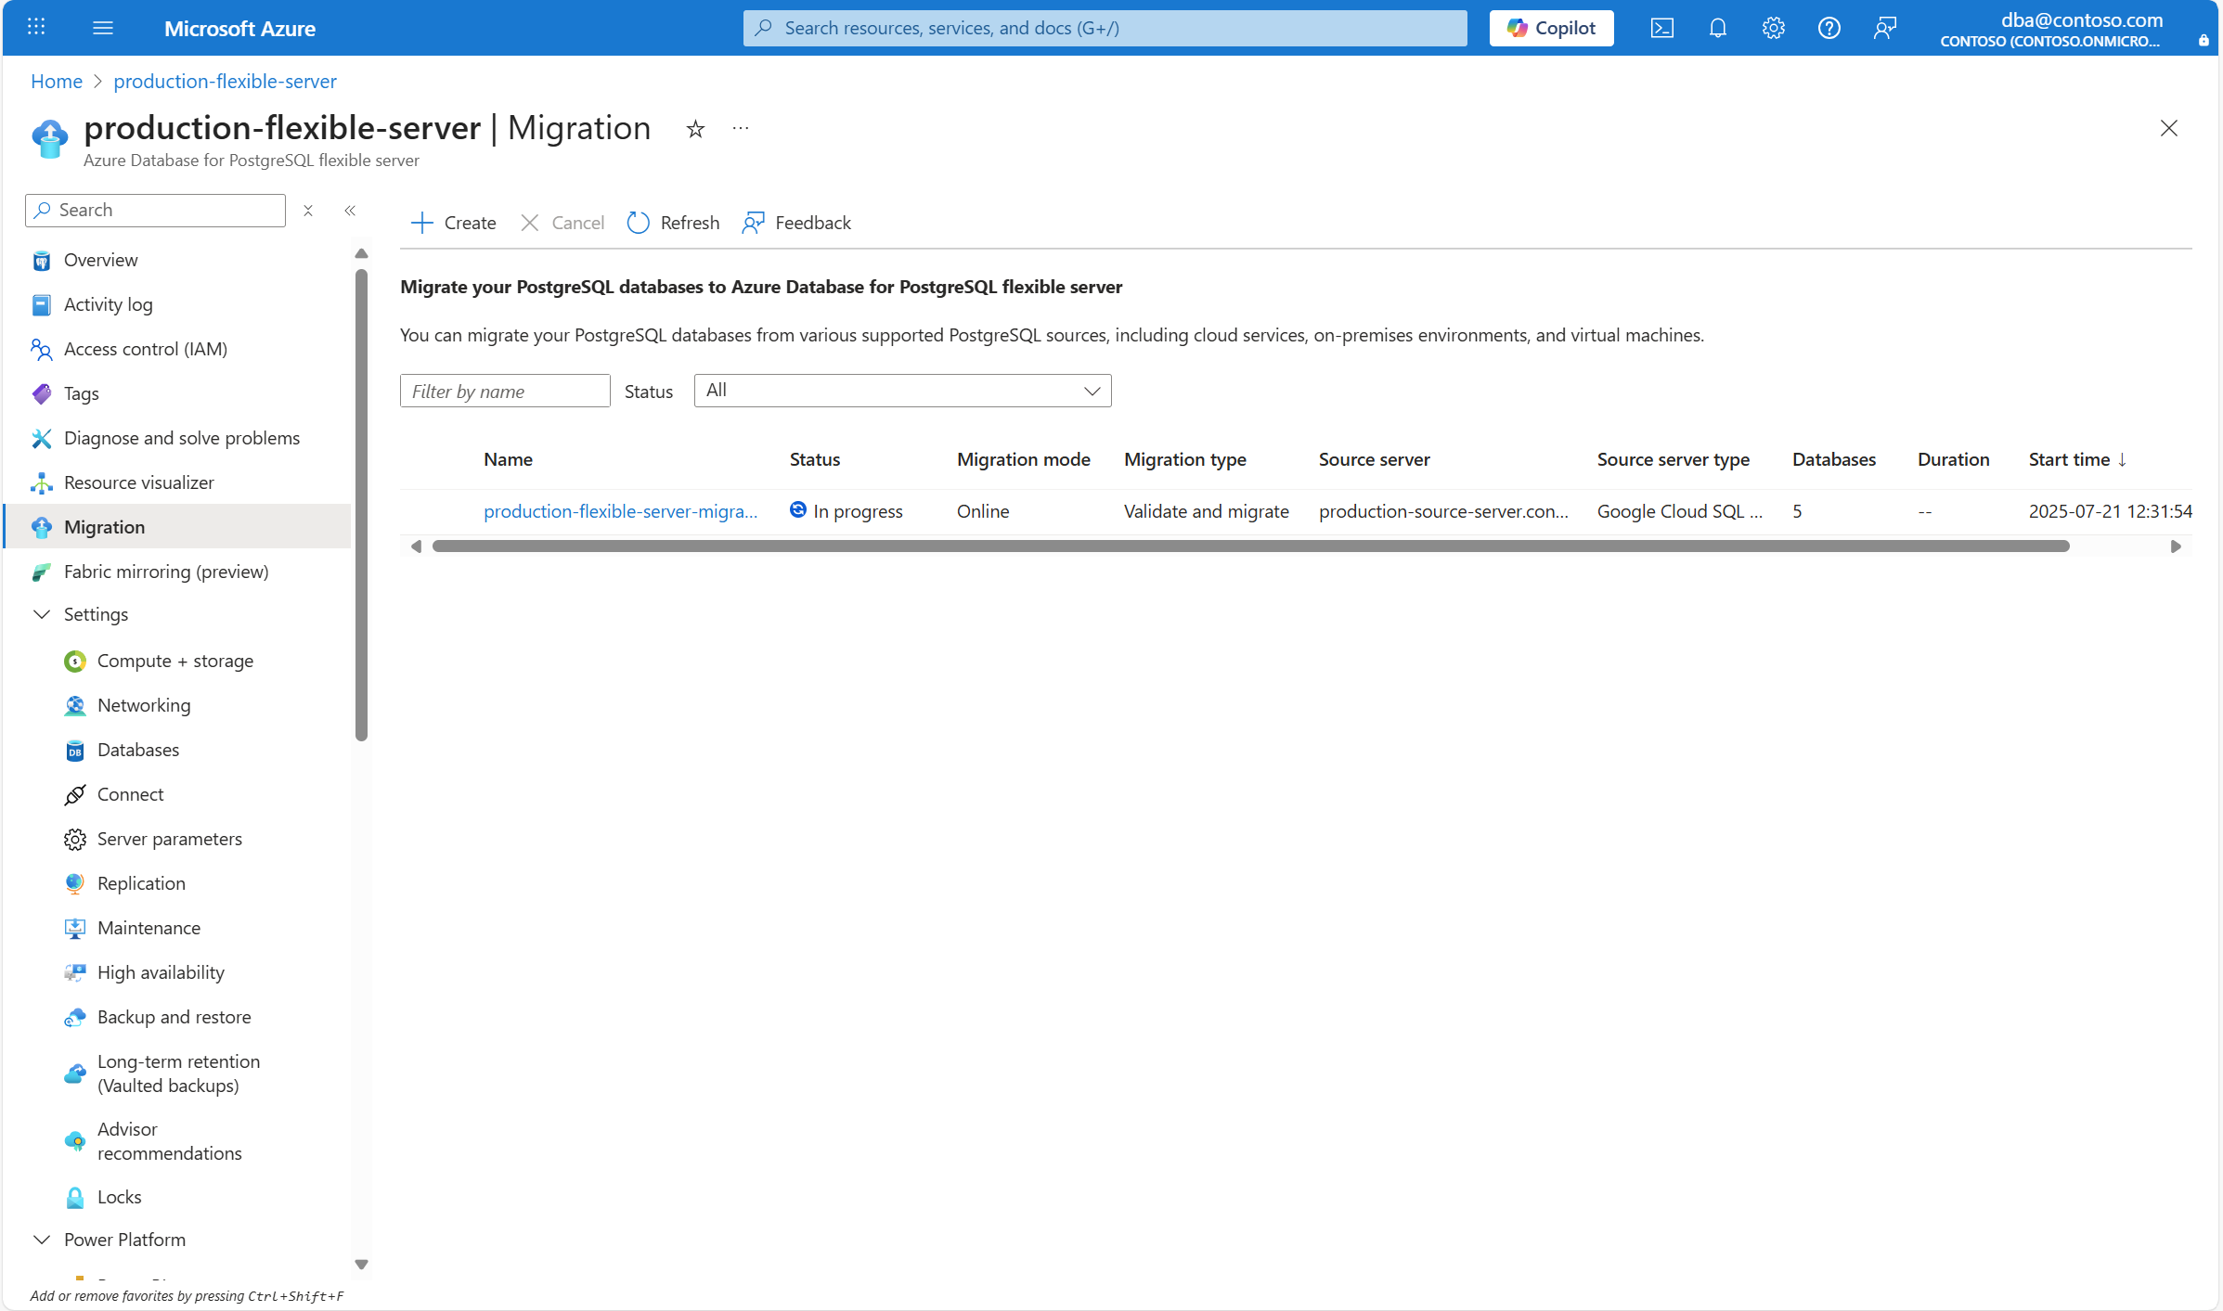Open Copilot from the top bar
Screen dimensions: 2223x1311
[x=1550, y=28]
